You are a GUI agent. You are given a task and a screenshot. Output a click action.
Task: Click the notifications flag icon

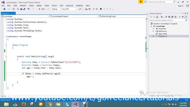141,2
